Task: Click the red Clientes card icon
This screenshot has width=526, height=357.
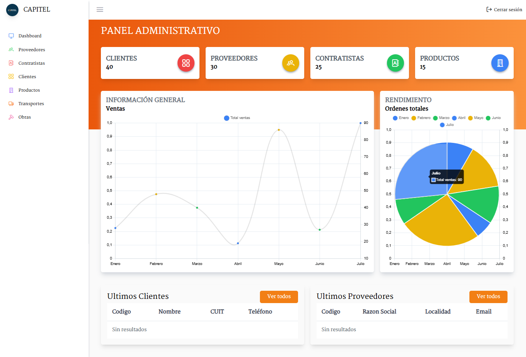Action: (x=186, y=63)
